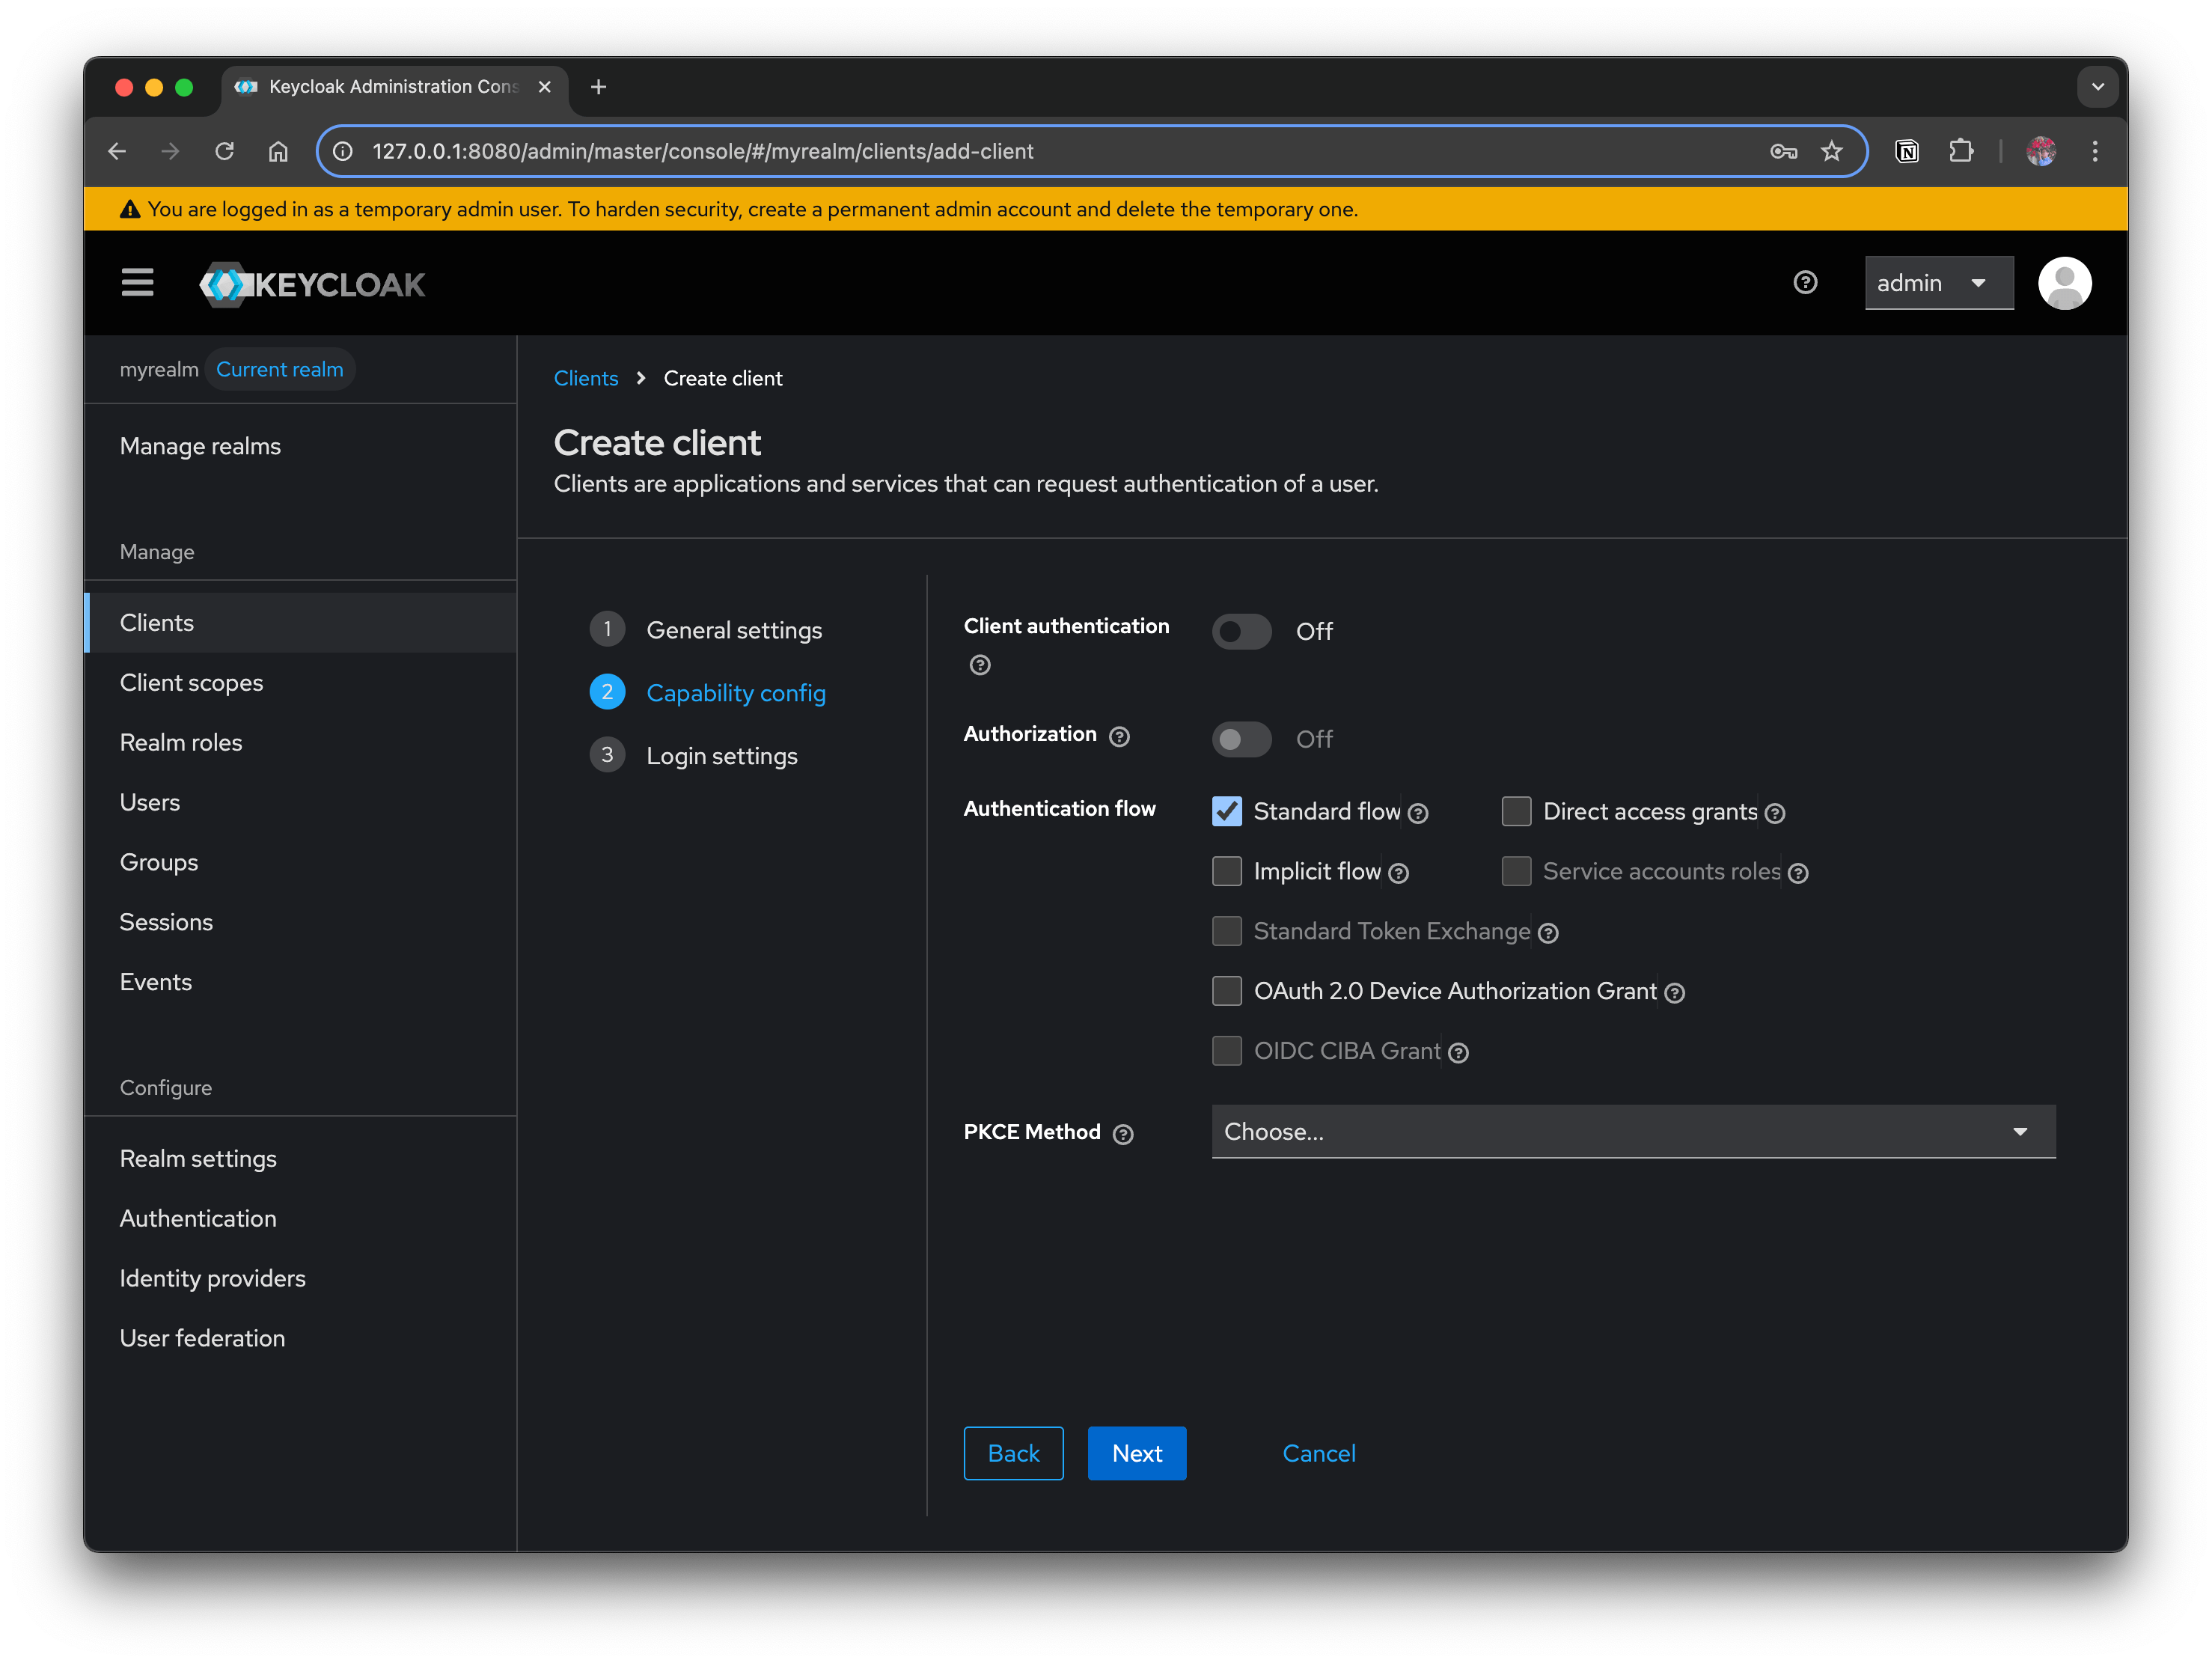Open the password key icon in address bar
This screenshot has height=1663, width=2212.
tap(1783, 151)
